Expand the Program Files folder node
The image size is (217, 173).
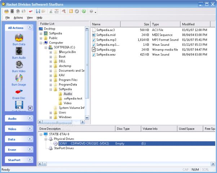pyautogui.click(x=51, y=80)
